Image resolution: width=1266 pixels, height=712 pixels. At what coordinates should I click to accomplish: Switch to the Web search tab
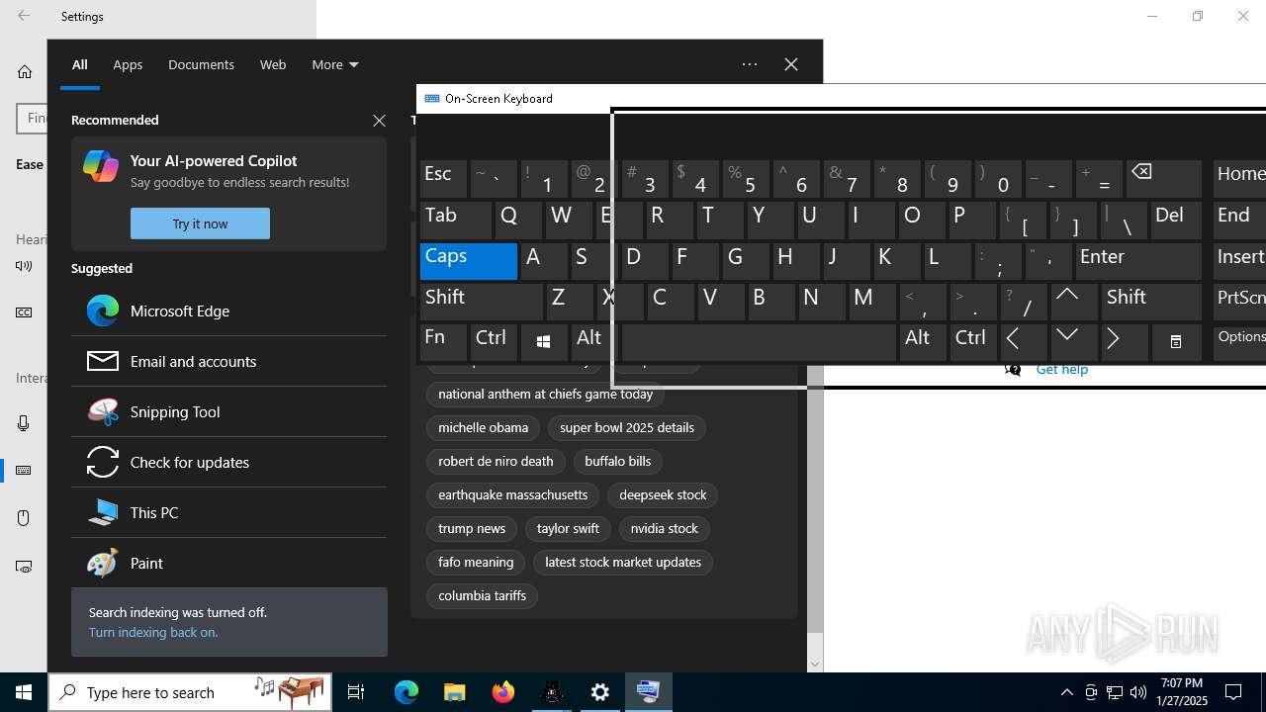(273, 64)
